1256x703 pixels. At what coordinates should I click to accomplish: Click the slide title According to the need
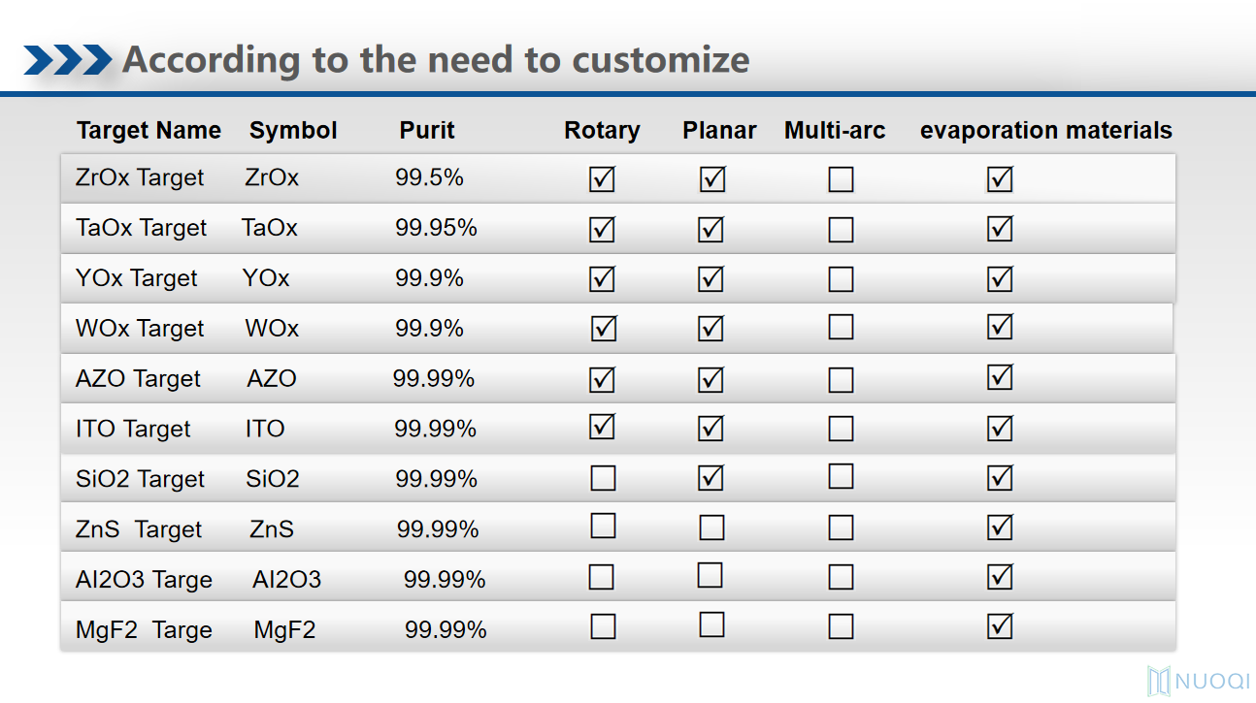pos(436,60)
